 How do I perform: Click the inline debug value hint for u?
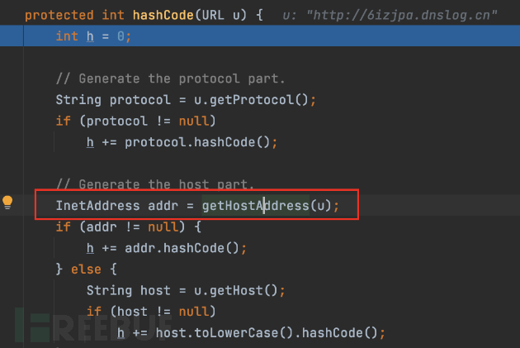(390, 16)
